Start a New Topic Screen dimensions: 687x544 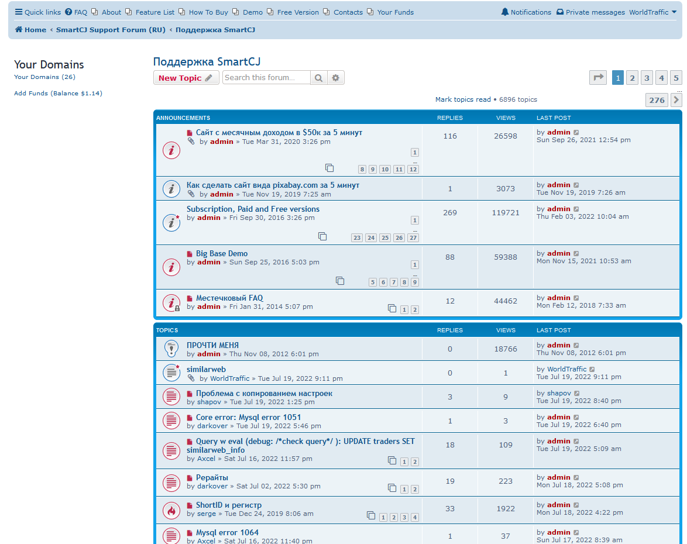(x=186, y=78)
